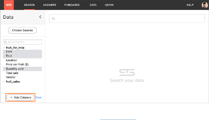Focus the main search input field
This screenshot has width=209, height=120.
127,19
